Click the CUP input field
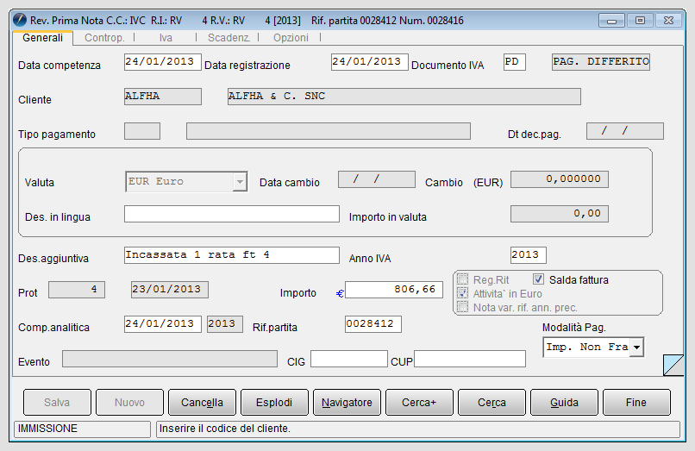This screenshot has width=695, height=451. click(470, 359)
